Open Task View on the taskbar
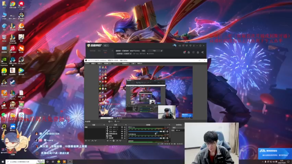 tap(53, 162)
